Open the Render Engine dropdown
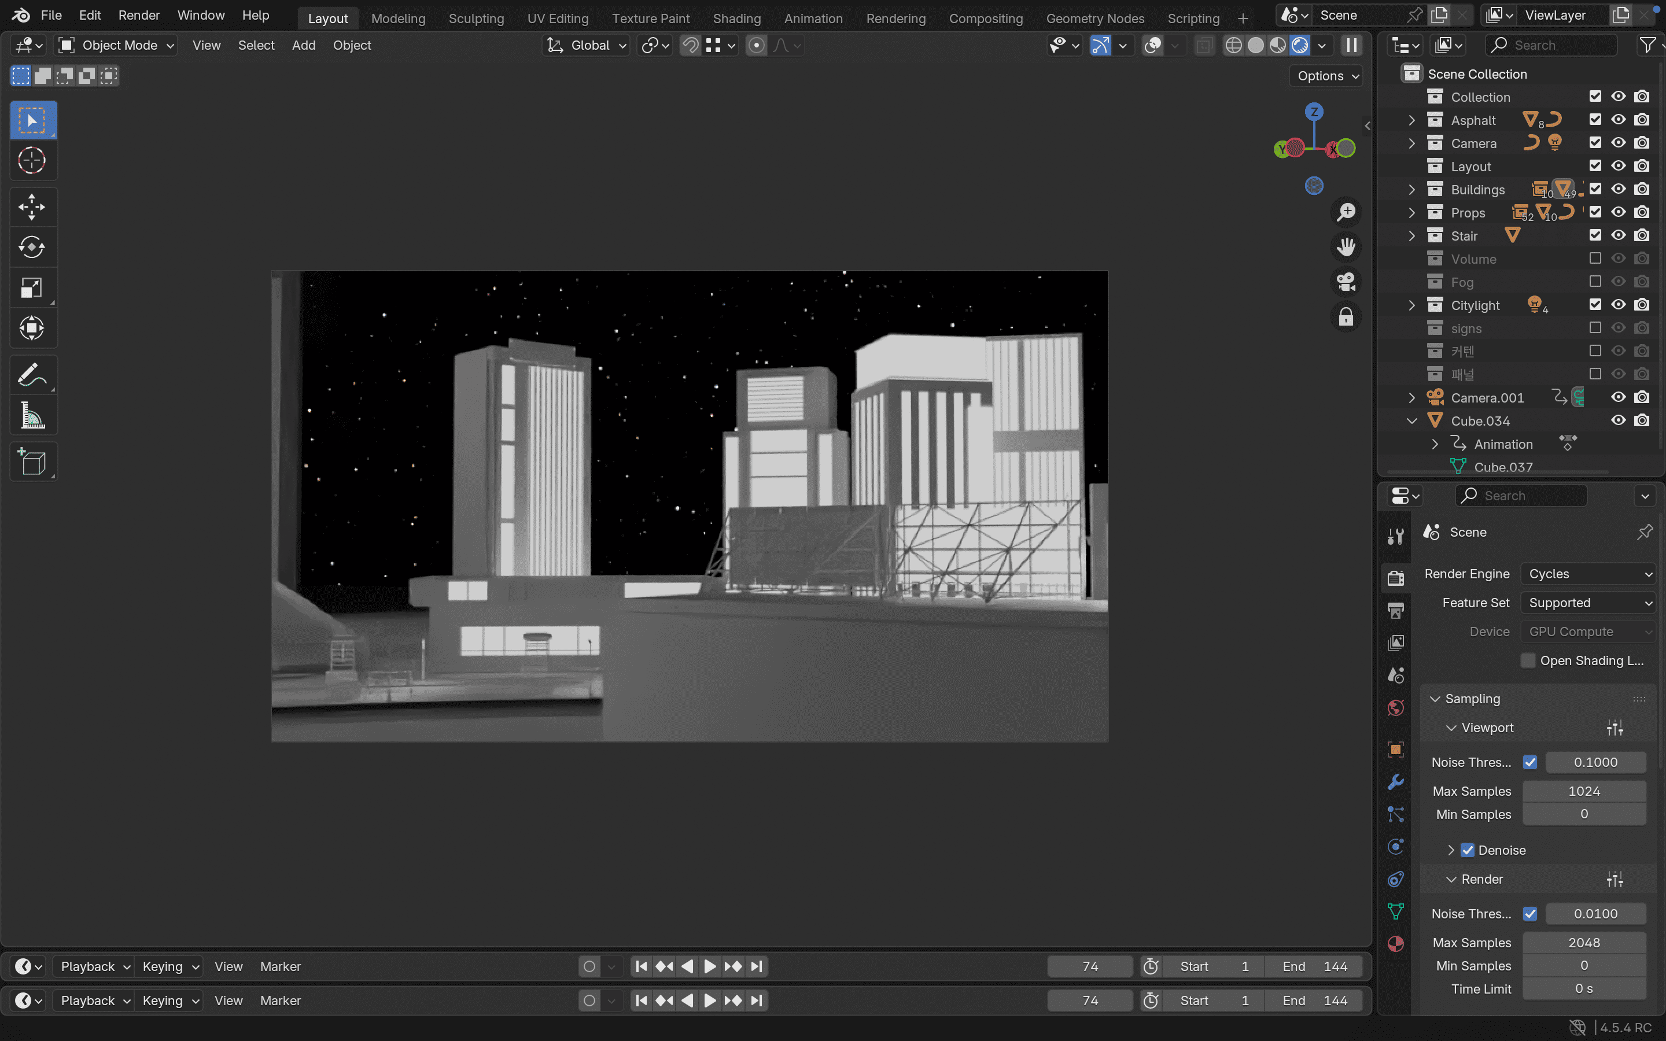 tap(1587, 574)
